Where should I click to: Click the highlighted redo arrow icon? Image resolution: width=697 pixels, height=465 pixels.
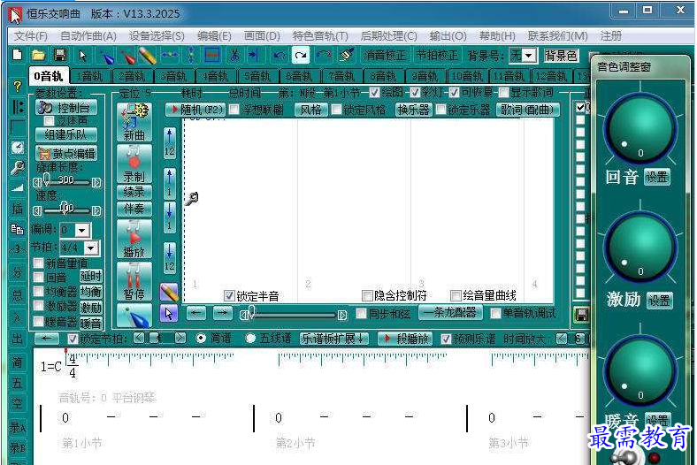[x=301, y=56]
